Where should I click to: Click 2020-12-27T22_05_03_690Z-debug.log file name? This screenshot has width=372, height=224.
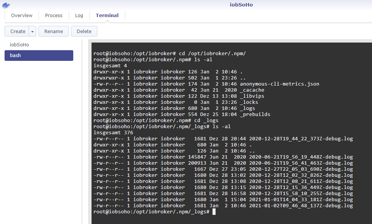pos(301,169)
